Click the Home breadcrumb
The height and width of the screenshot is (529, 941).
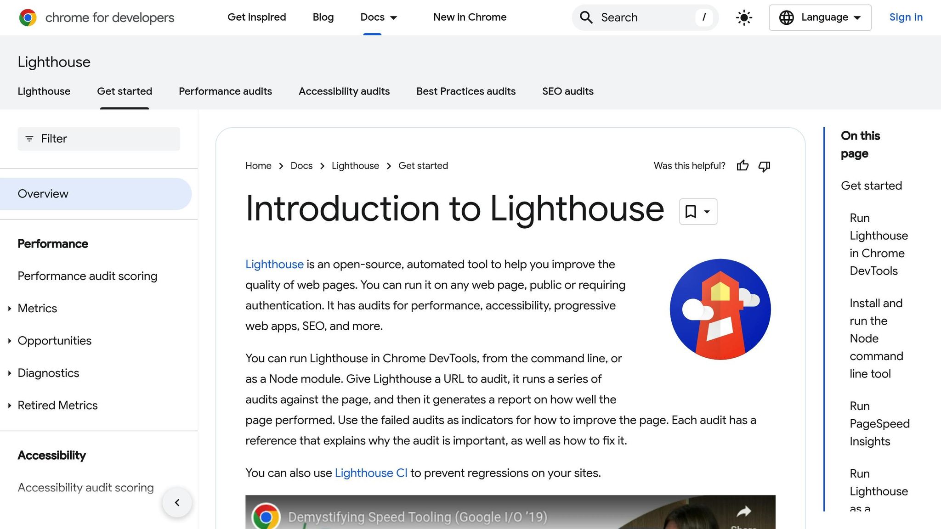(258, 166)
